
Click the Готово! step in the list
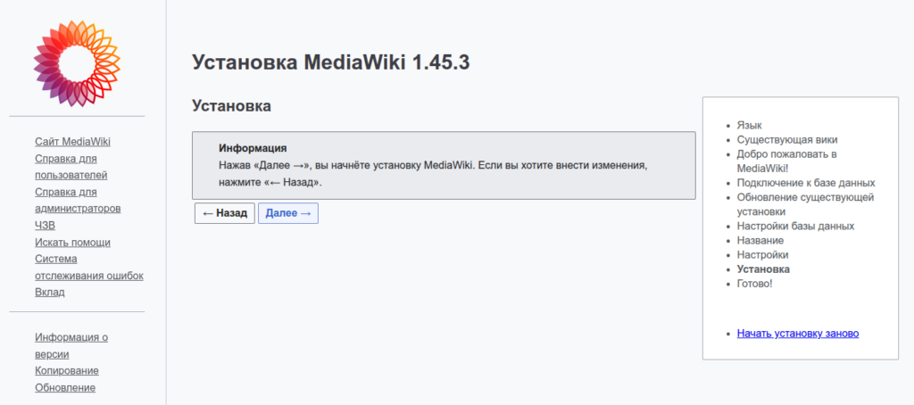[x=754, y=284]
